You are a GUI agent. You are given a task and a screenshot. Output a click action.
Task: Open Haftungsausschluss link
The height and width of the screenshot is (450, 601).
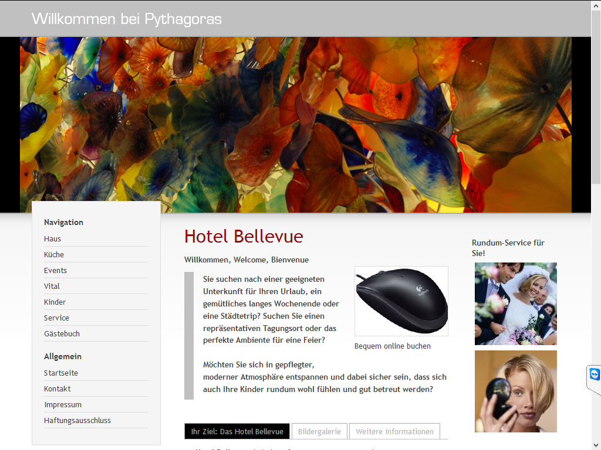tap(77, 420)
